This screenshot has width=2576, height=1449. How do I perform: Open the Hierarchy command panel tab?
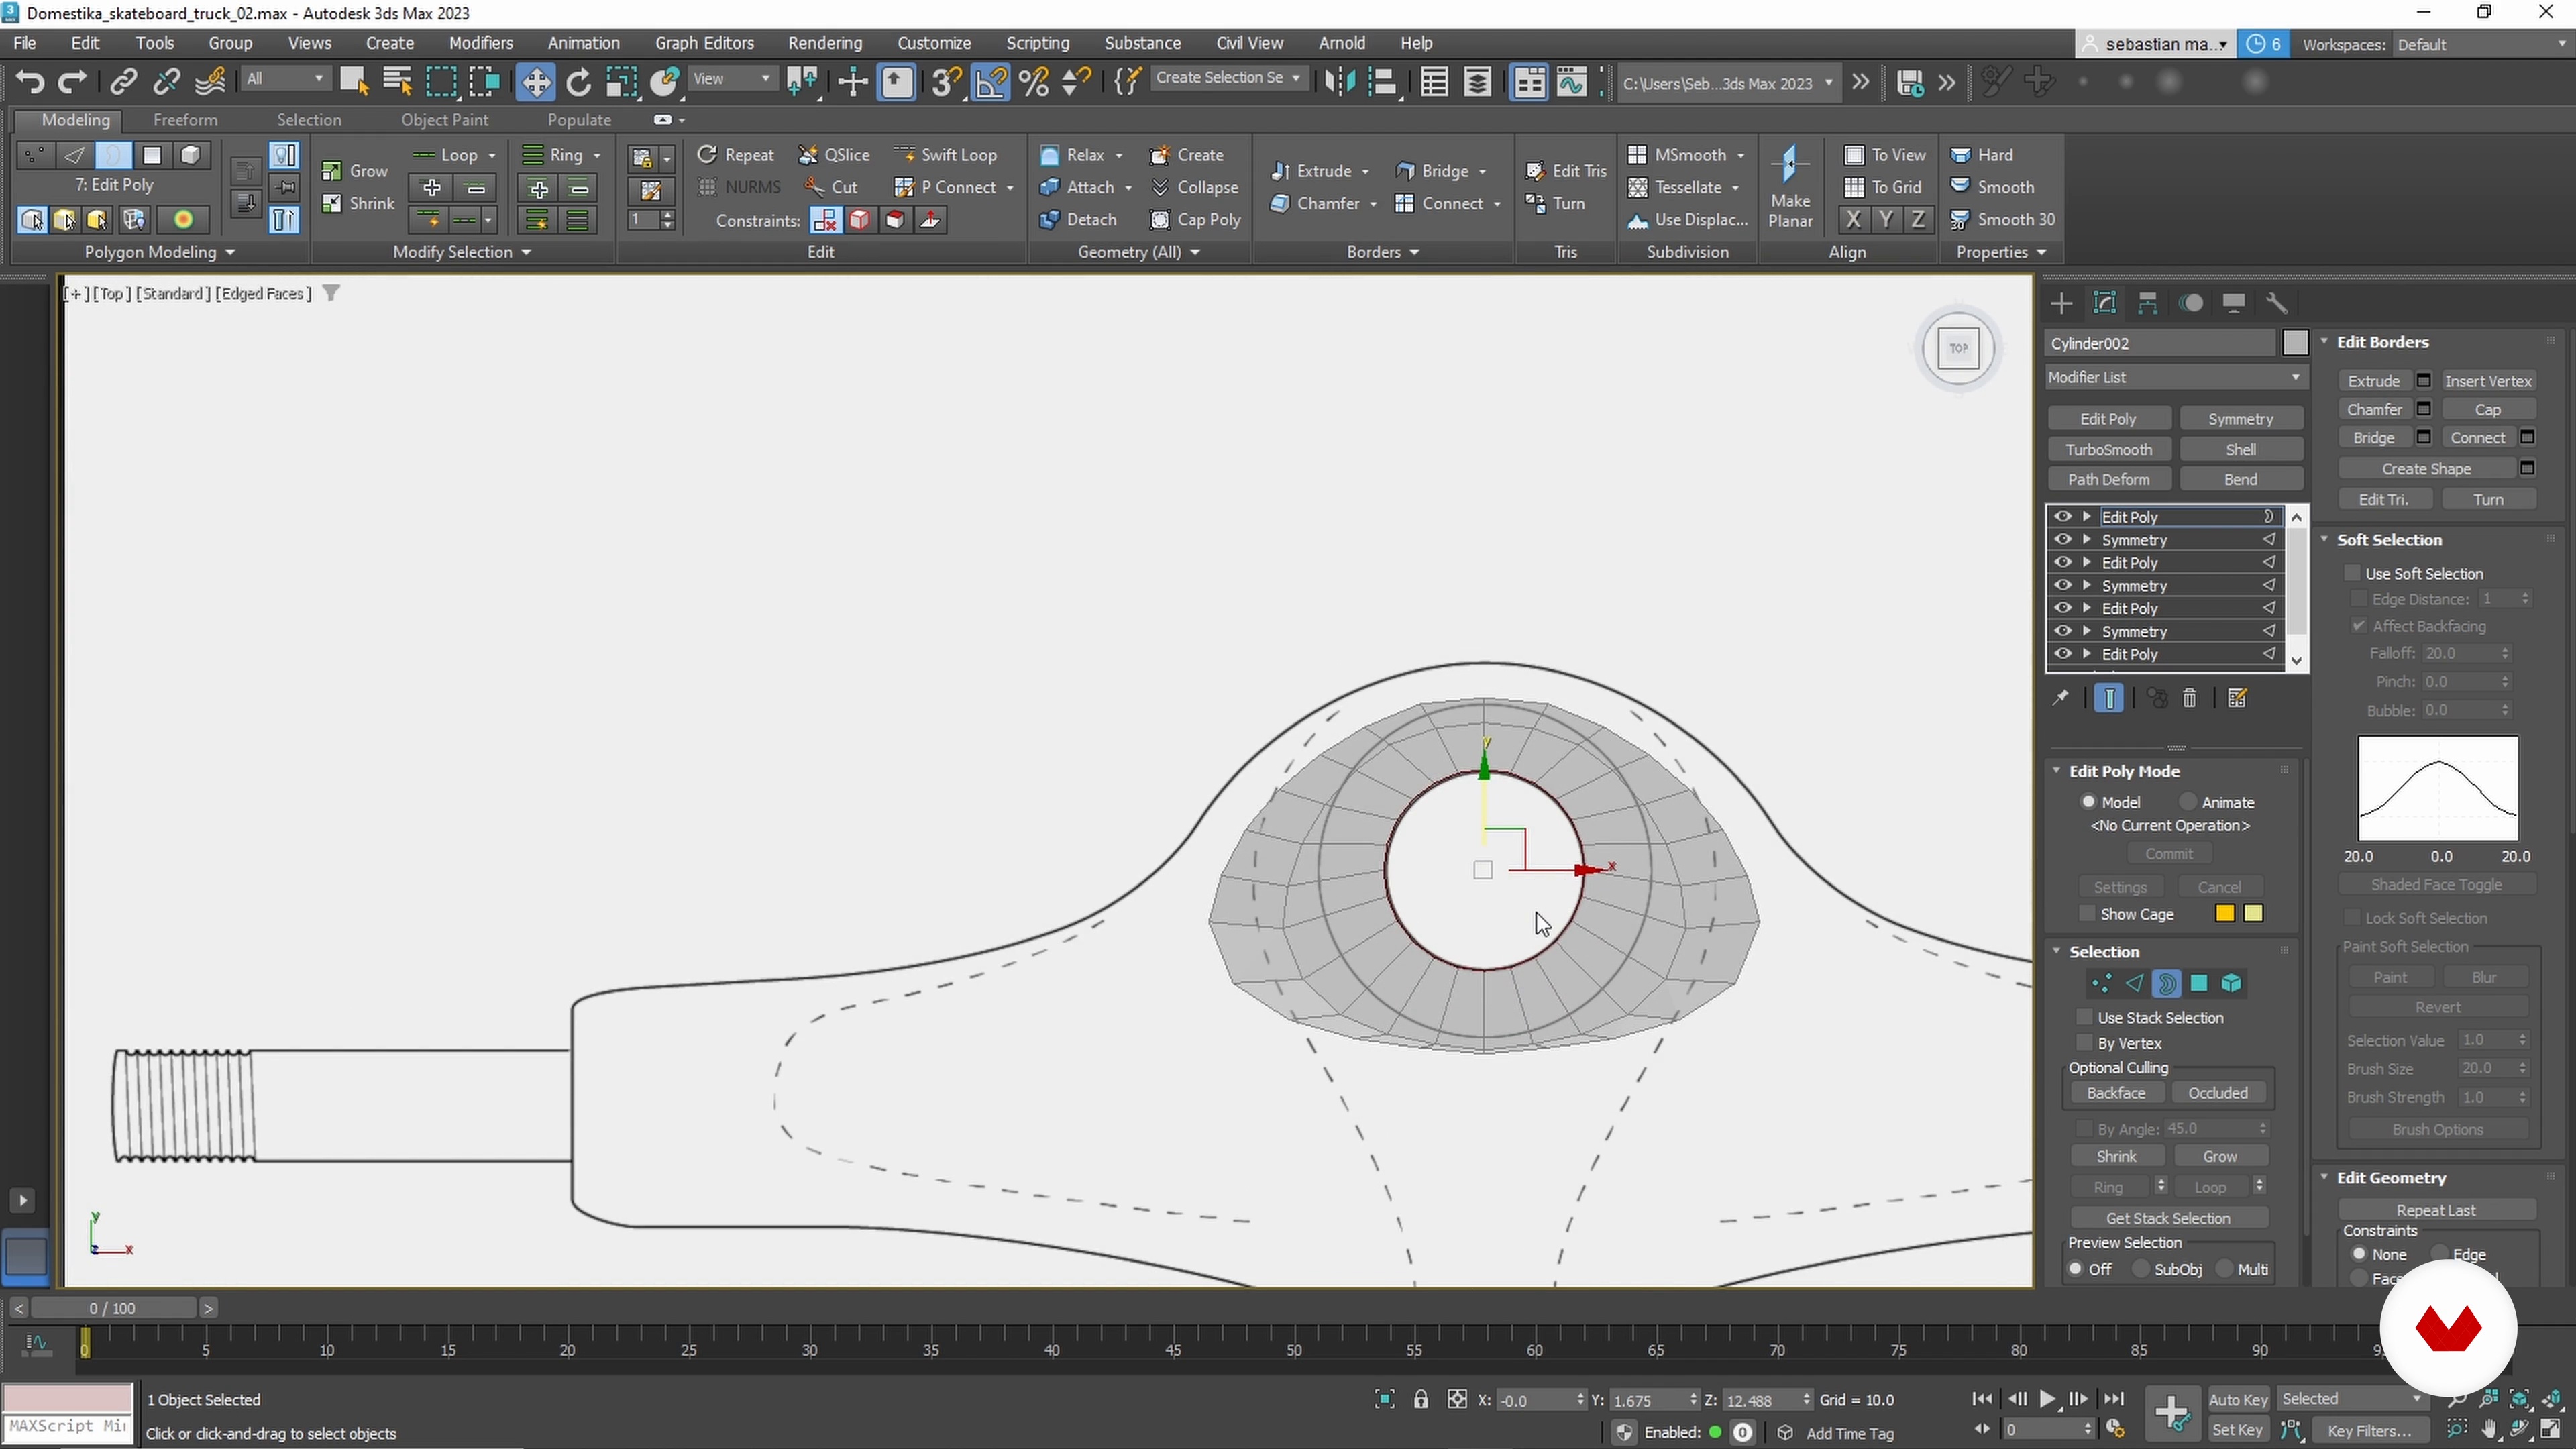pyautogui.click(x=2147, y=303)
